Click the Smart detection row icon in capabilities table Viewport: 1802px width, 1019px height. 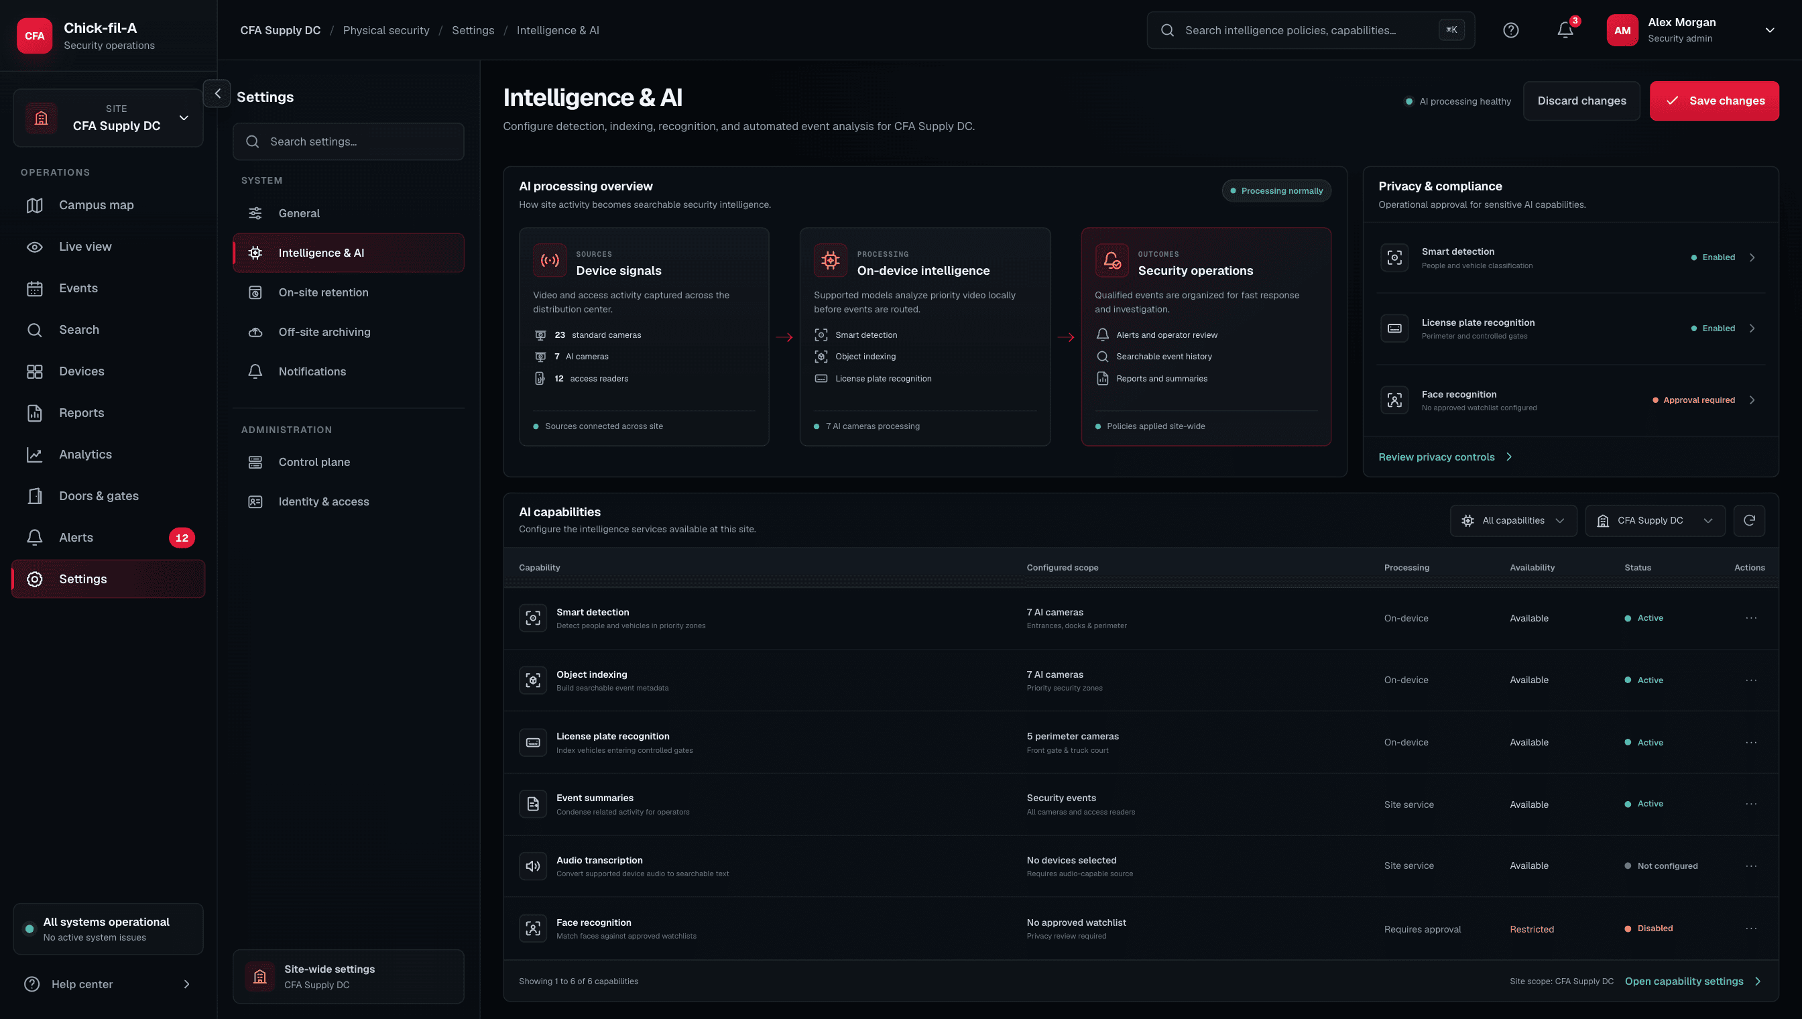(x=533, y=618)
